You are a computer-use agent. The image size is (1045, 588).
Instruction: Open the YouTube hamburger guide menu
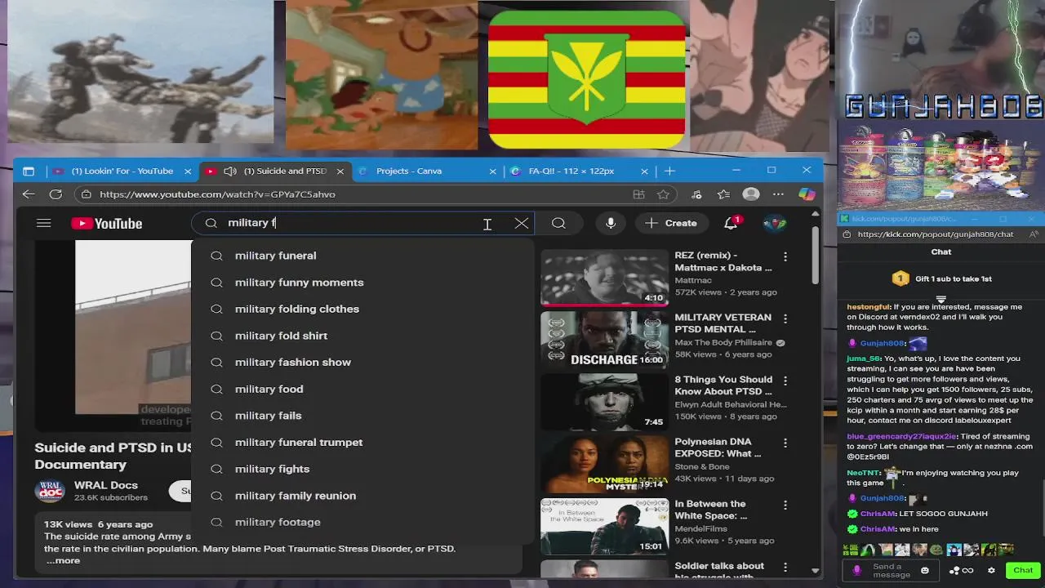point(44,223)
